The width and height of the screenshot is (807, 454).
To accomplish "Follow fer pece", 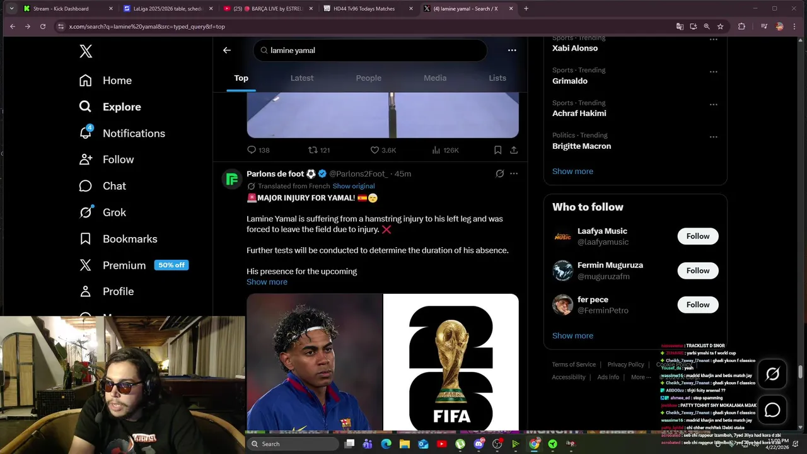I will click(698, 305).
